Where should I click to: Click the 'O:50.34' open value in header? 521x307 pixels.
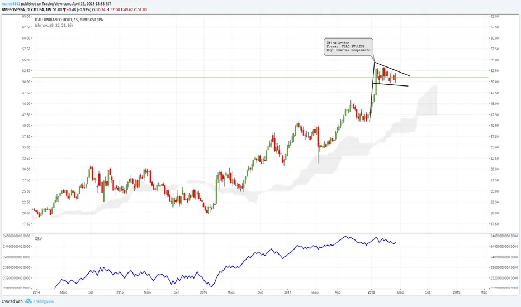[99, 9]
